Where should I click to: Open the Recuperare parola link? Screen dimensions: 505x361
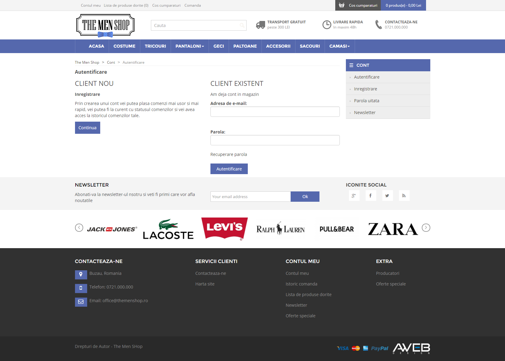(229, 154)
